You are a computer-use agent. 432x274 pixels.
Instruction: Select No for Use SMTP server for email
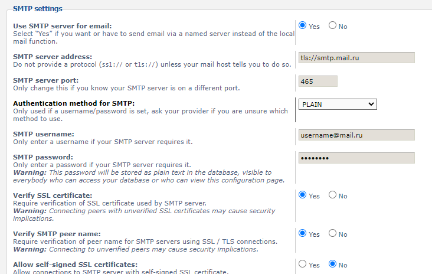[332, 26]
